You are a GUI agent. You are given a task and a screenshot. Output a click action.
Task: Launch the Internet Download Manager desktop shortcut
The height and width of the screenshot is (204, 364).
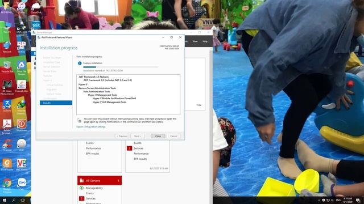click(22, 107)
